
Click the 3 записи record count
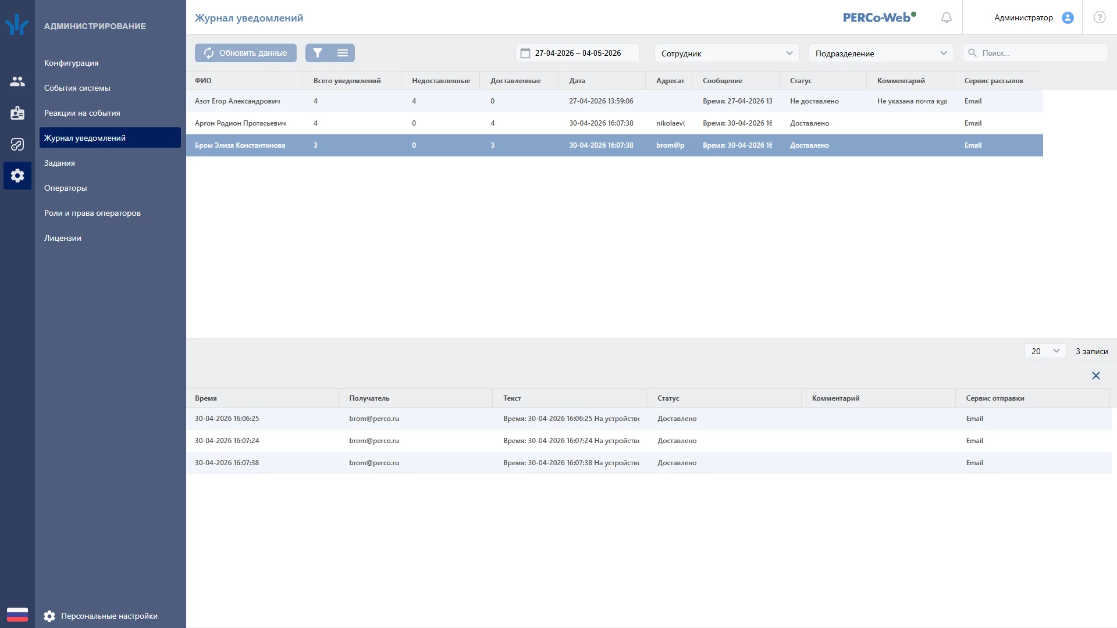tap(1092, 351)
